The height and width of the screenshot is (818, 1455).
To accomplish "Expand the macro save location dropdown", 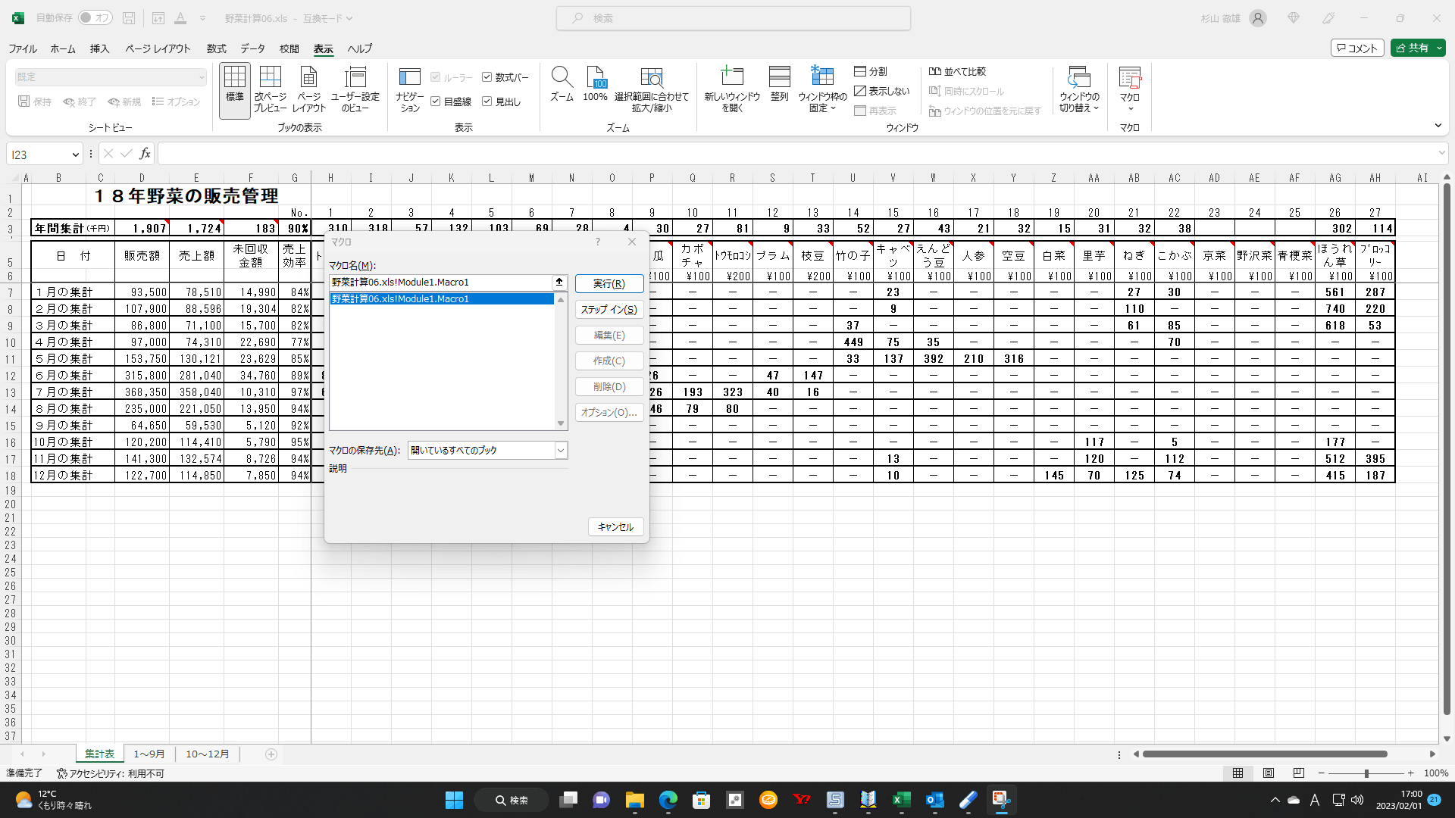I will tap(561, 451).
